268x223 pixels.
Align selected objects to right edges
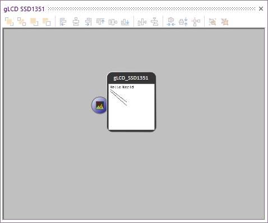point(88,22)
